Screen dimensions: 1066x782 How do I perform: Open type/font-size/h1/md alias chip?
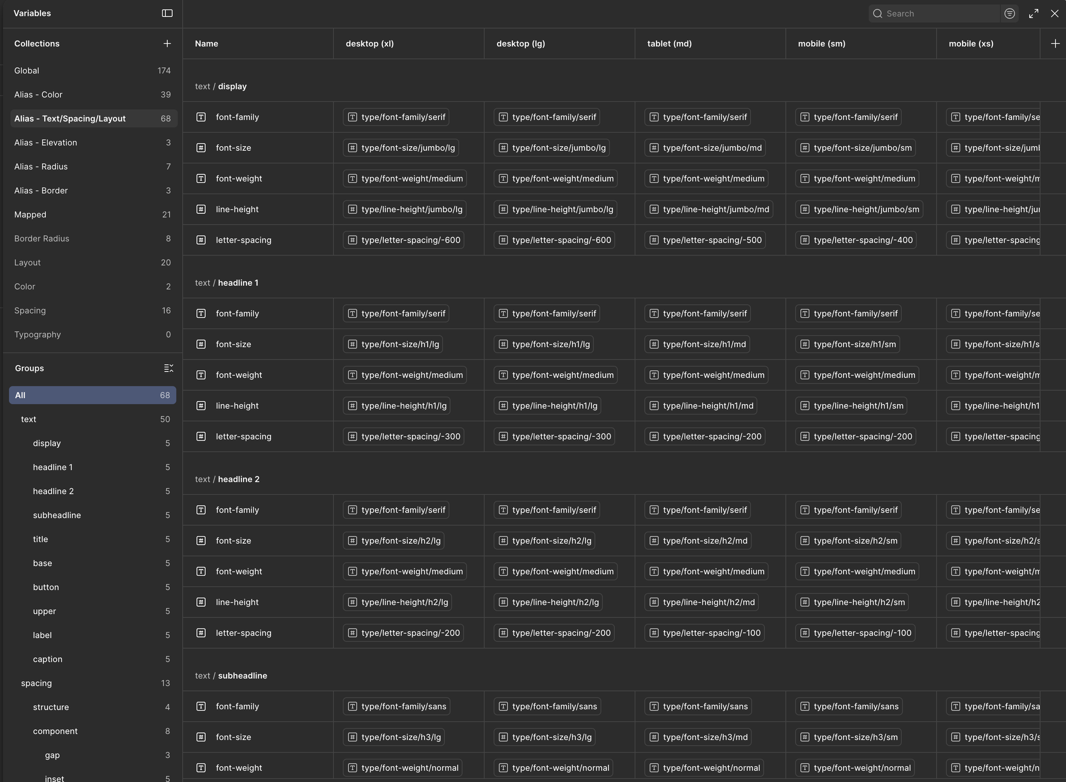click(697, 344)
